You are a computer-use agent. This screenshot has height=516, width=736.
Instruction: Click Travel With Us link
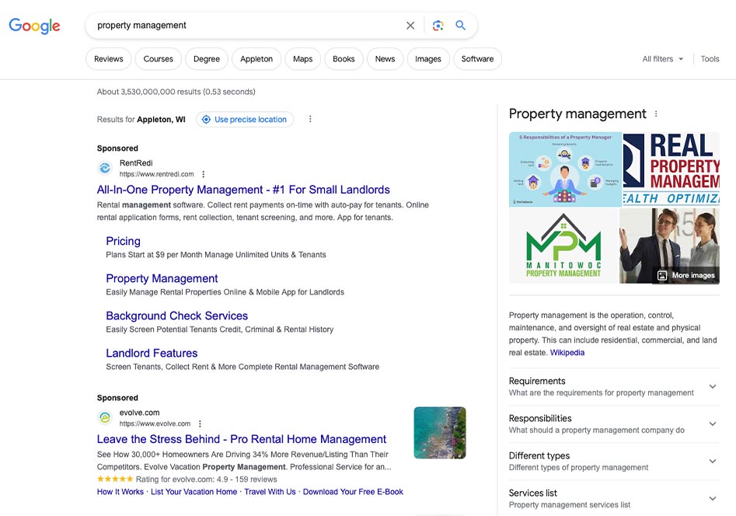click(270, 492)
